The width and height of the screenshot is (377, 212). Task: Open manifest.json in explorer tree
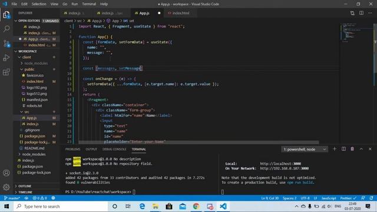click(37, 100)
